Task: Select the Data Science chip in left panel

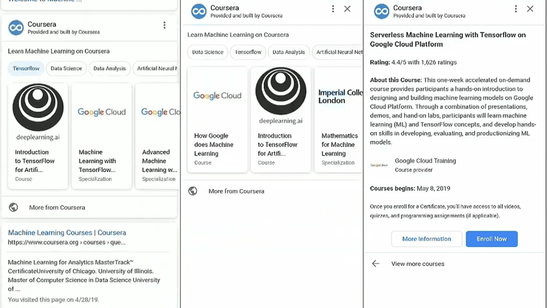Action: pos(66,68)
